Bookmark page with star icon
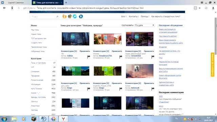The image size is (217, 122). pyautogui.click(x=200, y=8)
